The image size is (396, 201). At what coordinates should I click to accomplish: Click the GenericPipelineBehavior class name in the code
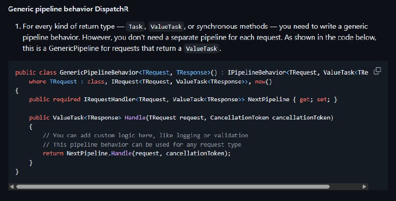(x=99, y=73)
